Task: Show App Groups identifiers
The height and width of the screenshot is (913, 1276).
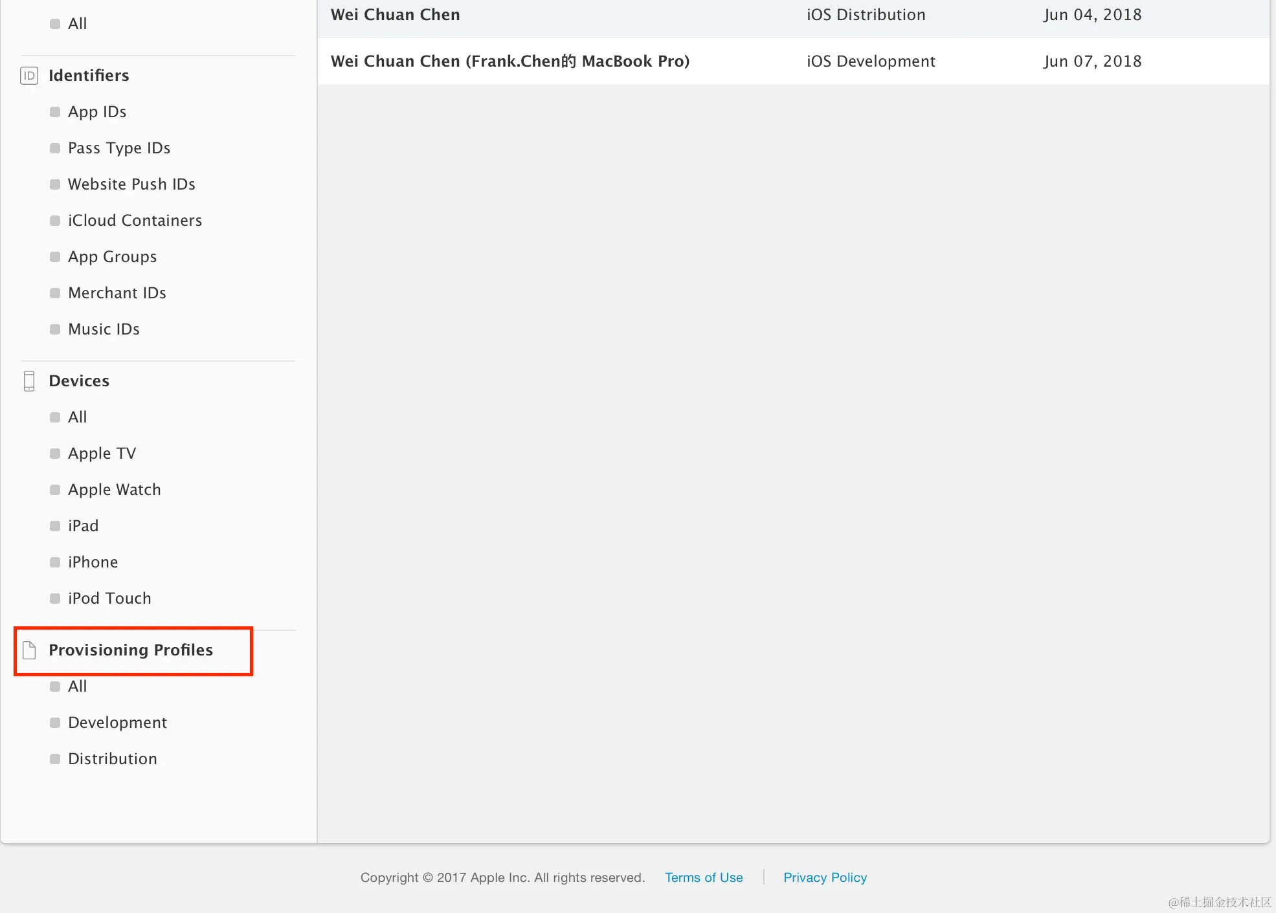Action: click(x=112, y=257)
